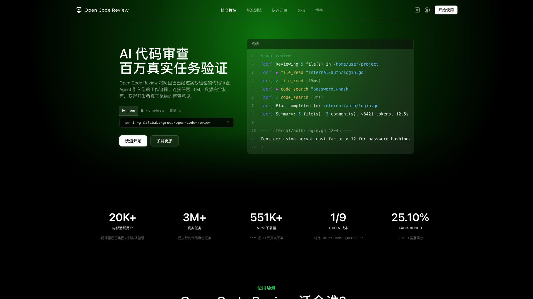Open the 基准测试 nav item
This screenshot has height=299, width=533.
click(254, 10)
